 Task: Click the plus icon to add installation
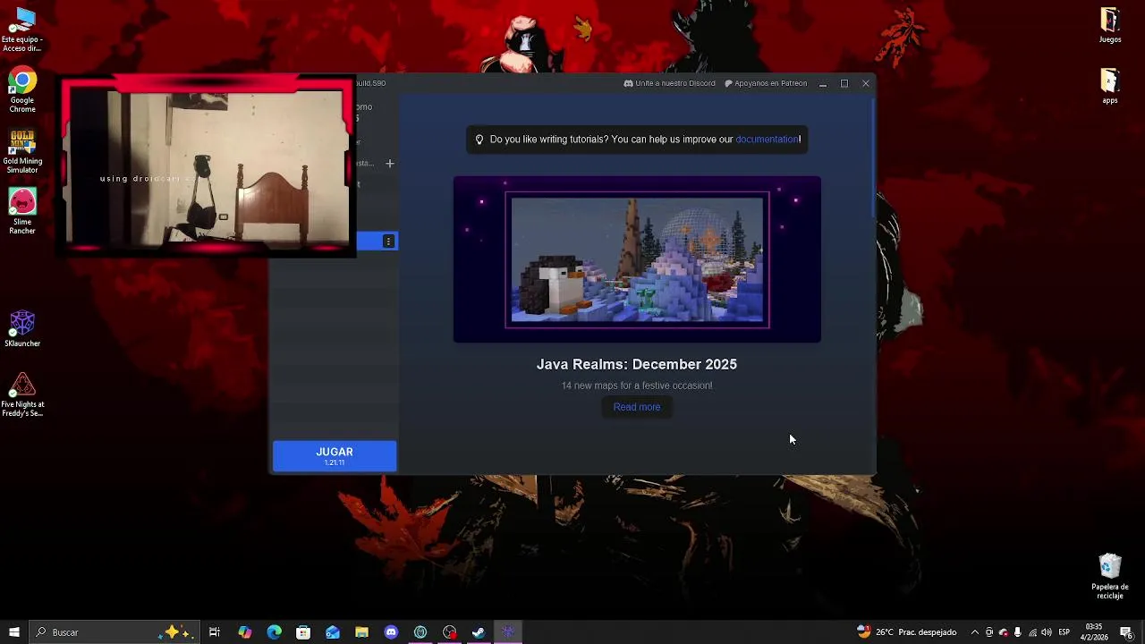coord(389,164)
